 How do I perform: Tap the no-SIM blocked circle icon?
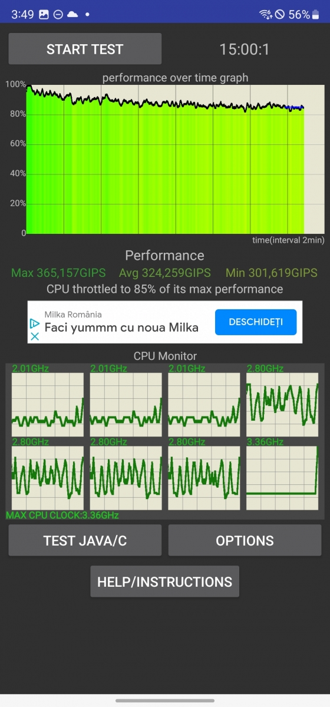[x=280, y=14]
